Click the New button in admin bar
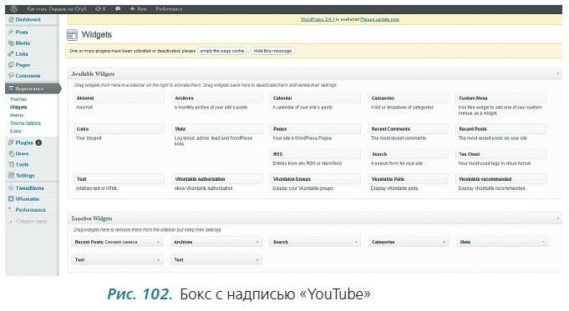The height and width of the screenshot is (311, 569). pos(138,9)
